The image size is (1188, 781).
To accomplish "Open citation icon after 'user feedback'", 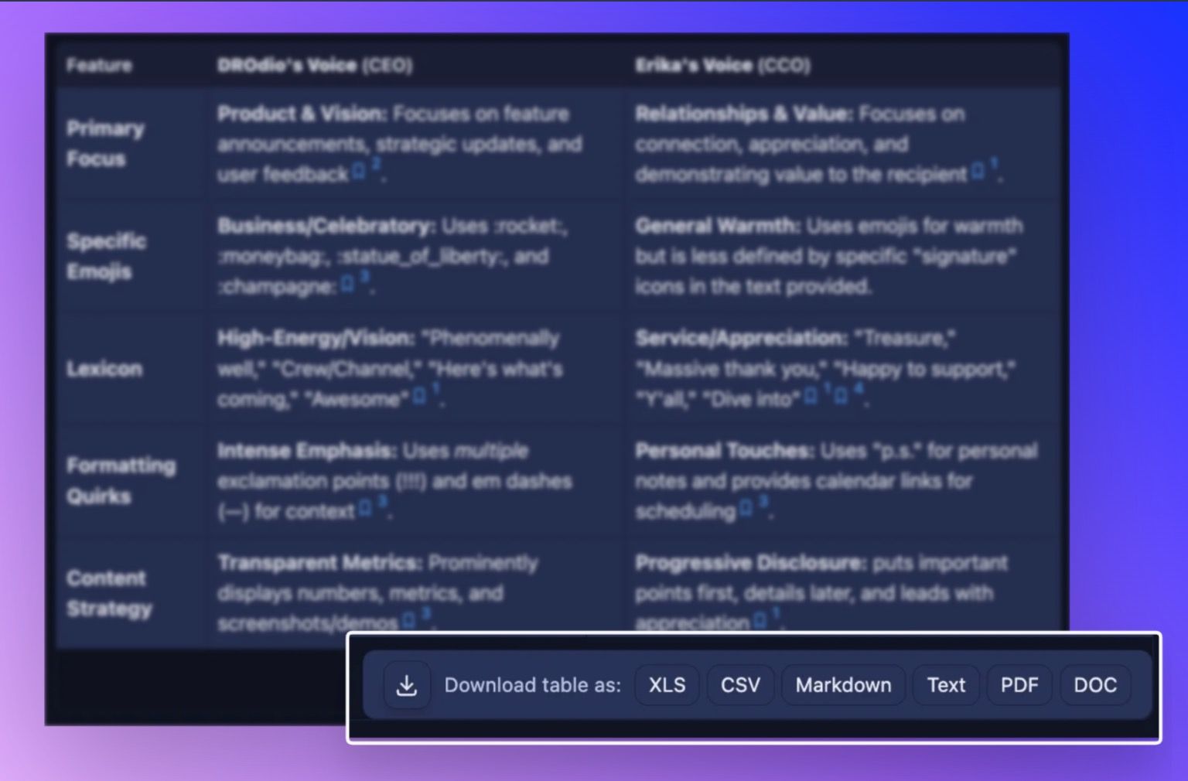I will tap(359, 172).
